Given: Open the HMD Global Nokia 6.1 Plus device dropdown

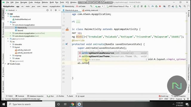Looking at the screenshot, I should (x=119, y=6).
